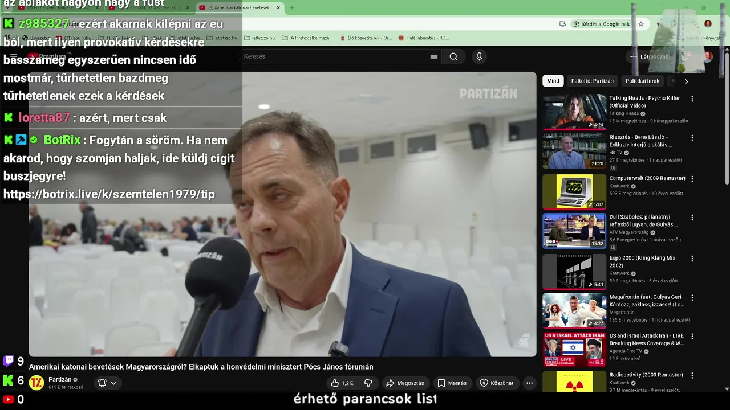The height and width of the screenshot is (410, 730).
Task: Open options menu for Expo 2000 video
Action: pyautogui.click(x=692, y=259)
